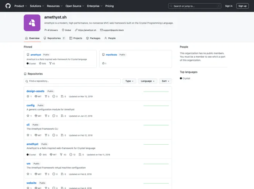This screenshot has width=254, height=189.
Task: Open the Language filter dropdown
Action: [x=148, y=81]
